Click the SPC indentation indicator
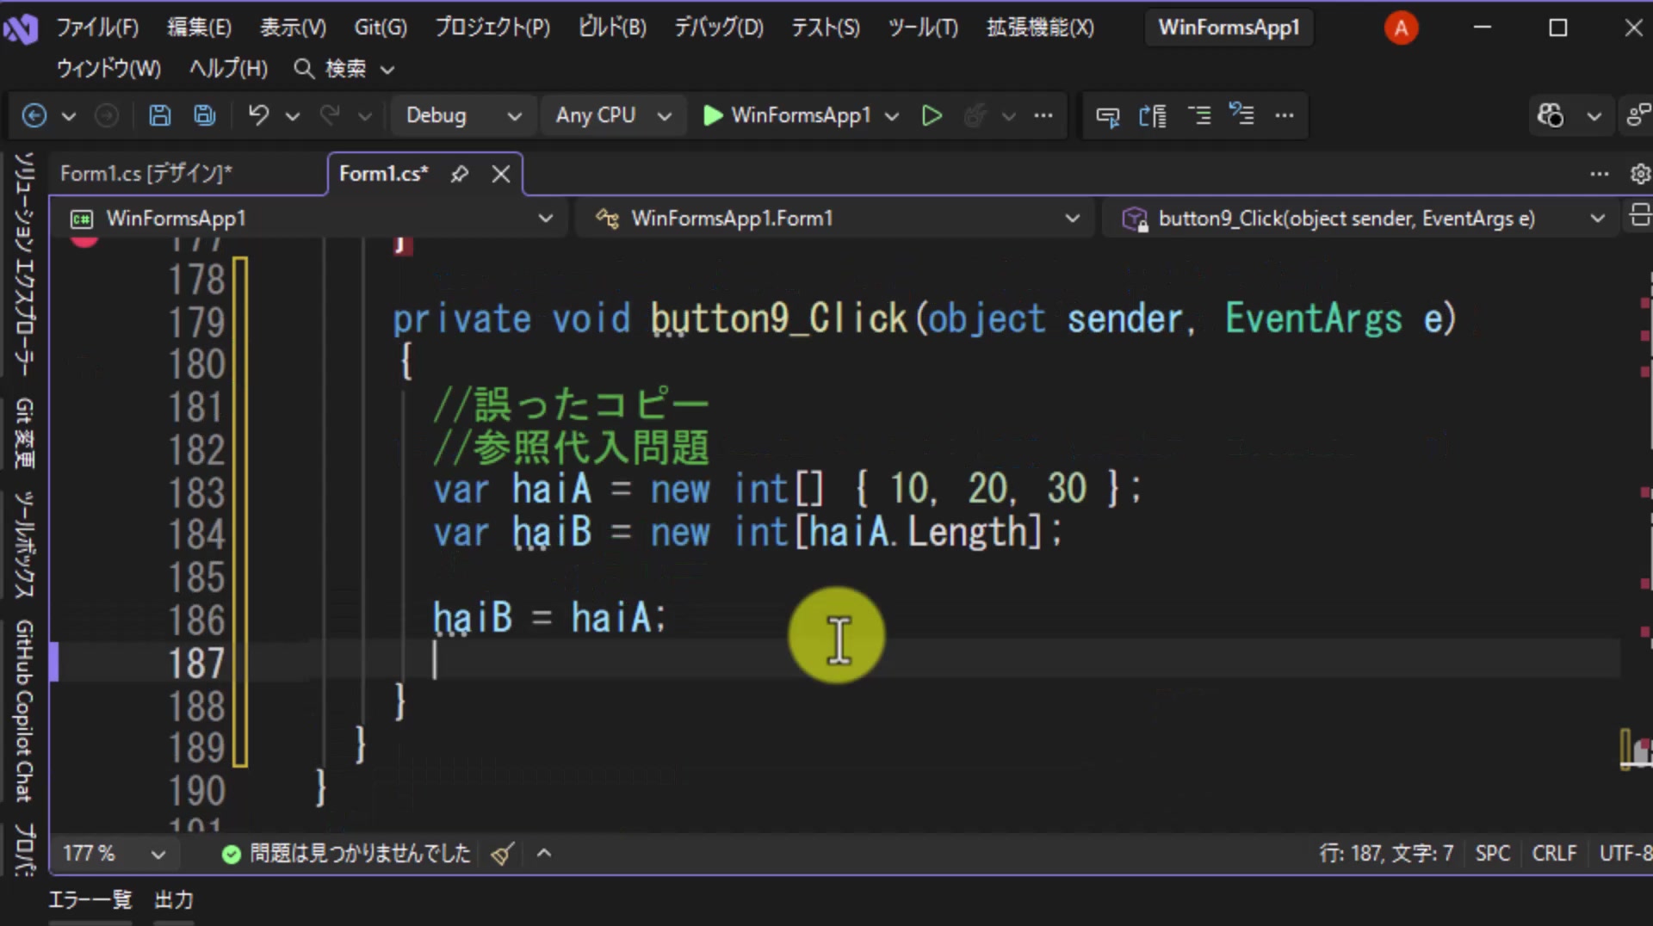Screen dimensions: 1653x926 pos(1492,854)
